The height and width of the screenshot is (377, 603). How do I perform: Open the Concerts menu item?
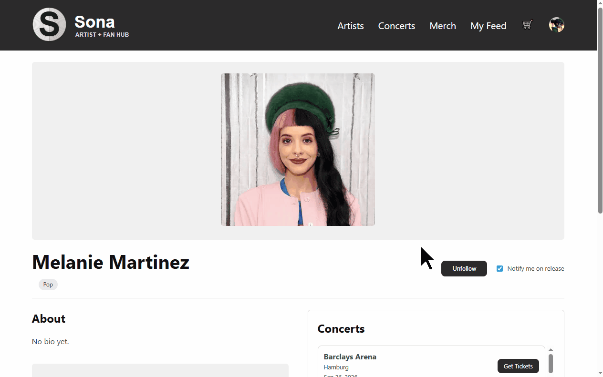396,26
